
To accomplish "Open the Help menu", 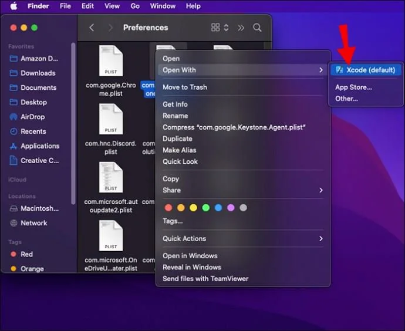I will [x=193, y=6].
